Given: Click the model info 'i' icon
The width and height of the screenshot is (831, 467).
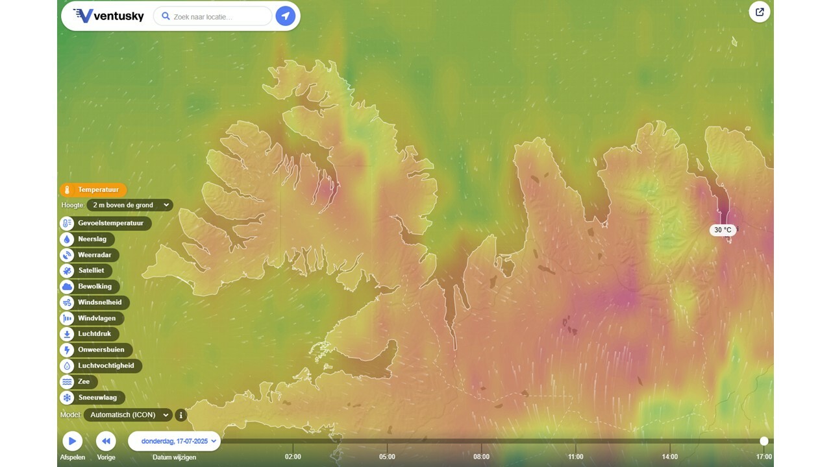Looking at the screenshot, I should pos(181,415).
